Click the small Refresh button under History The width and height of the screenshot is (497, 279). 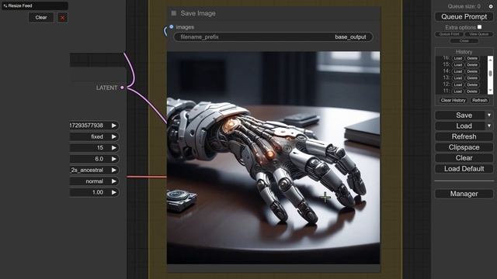480,100
